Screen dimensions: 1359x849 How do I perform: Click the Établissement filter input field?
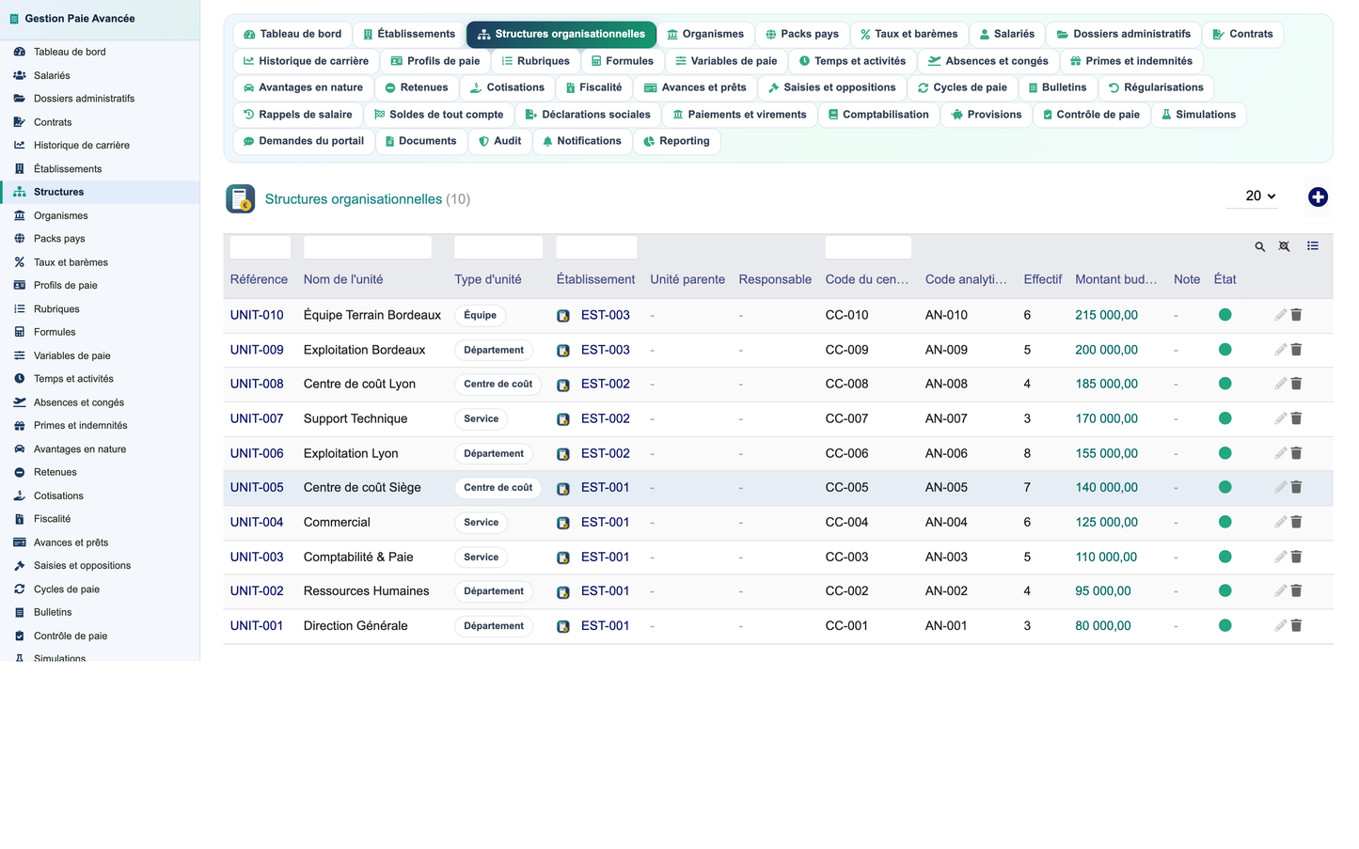596,247
